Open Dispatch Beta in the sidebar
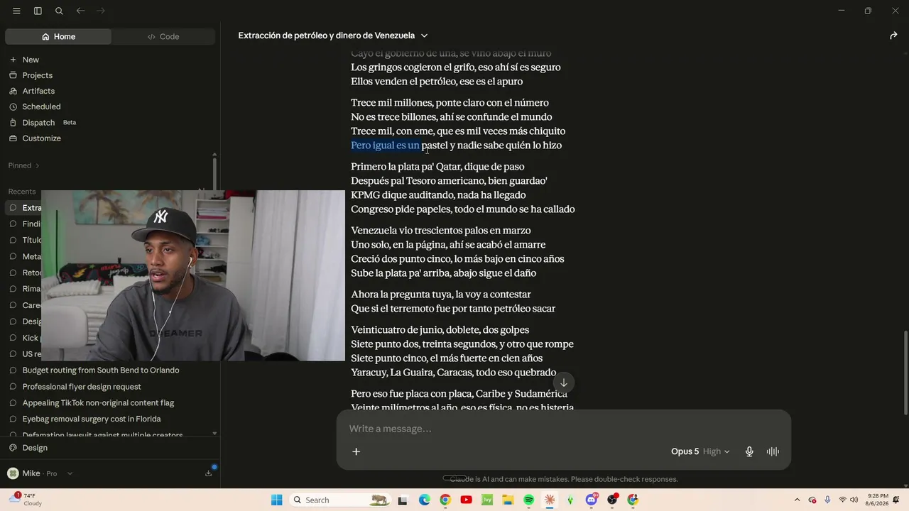Image resolution: width=909 pixels, height=511 pixels. click(43, 122)
